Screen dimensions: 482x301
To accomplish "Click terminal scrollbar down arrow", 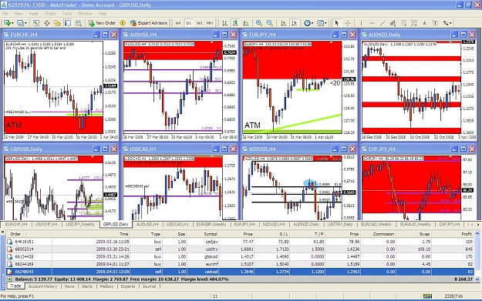I will 477,279.
